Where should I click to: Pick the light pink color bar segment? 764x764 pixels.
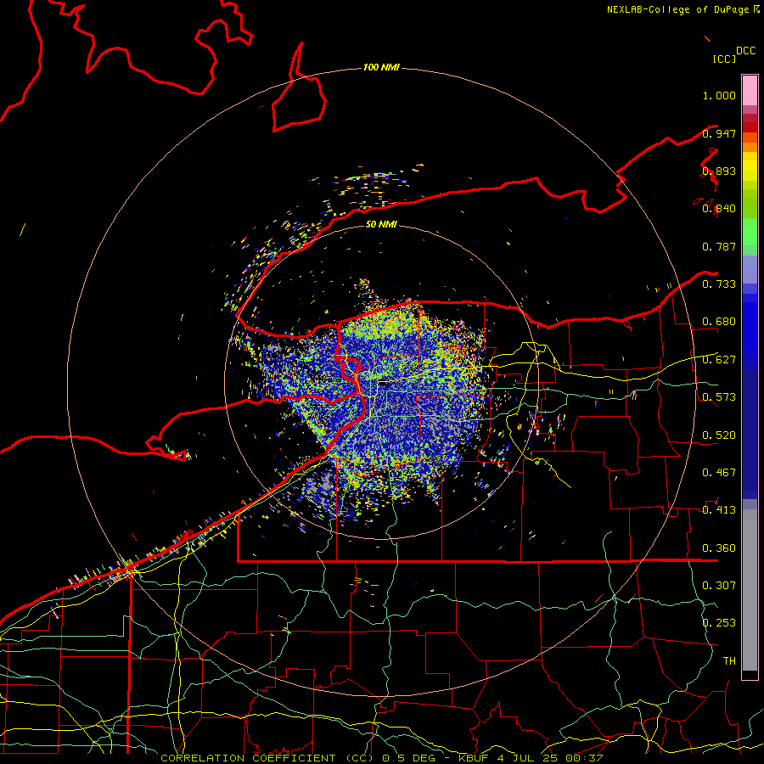tap(750, 90)
